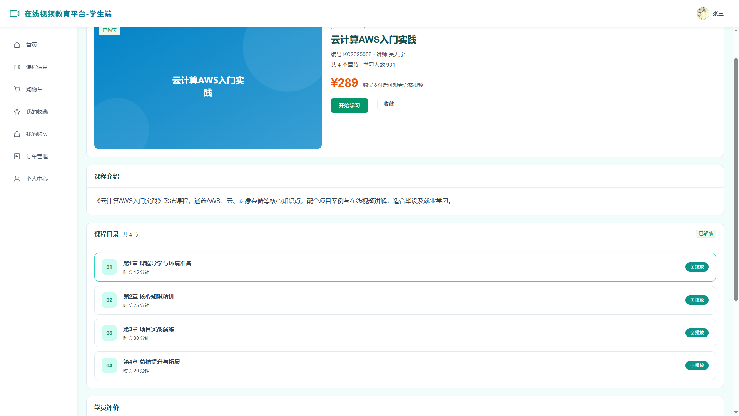This screenshot has width=739, height=416.
Task: Select 第2章 核心知识精讲 title
Action: point(149,297)
